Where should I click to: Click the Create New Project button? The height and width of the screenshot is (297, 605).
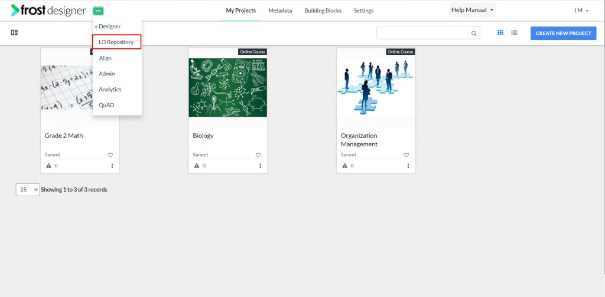point(563,33)
